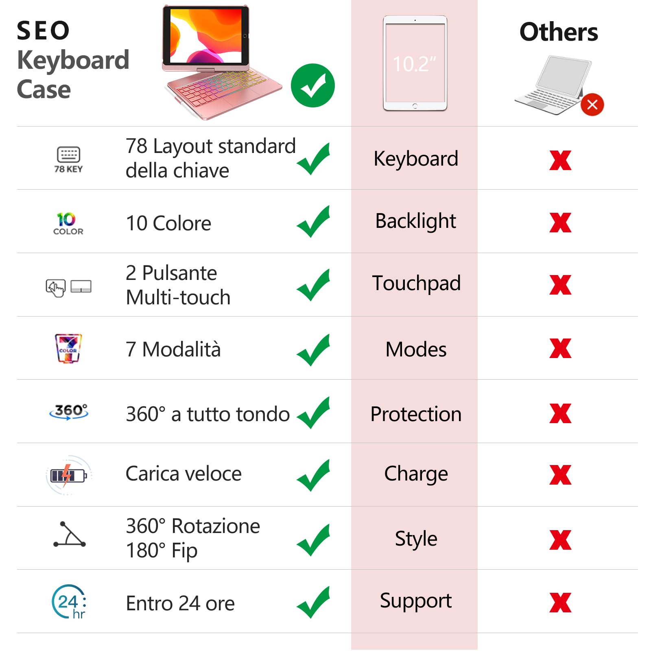The image size is (651, 651).
Task: Click the 10.2 inch iPad illustration
Action: (415, 63)
